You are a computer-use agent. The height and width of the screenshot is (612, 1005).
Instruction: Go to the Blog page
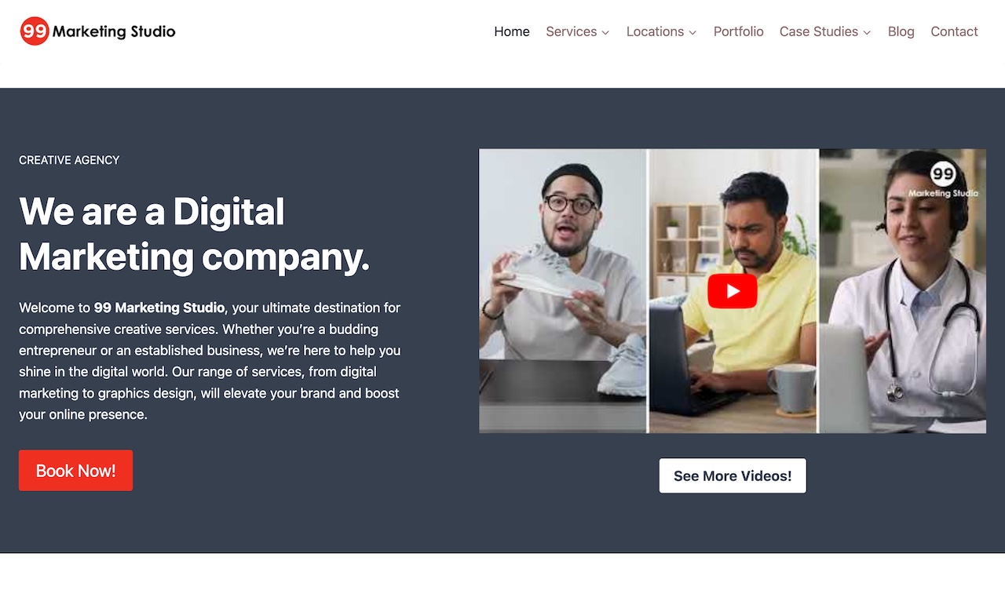(x=901, y=31)
